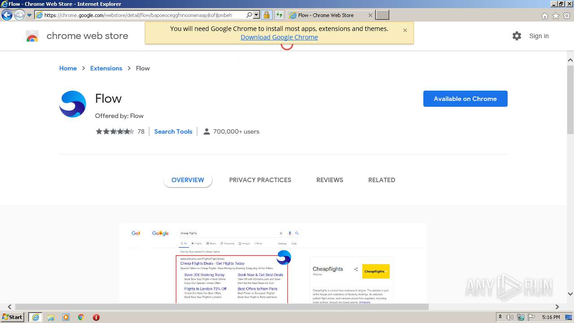Switch to the REVIEWS tab
This screenshot has height=323, width=574.
pyautogui.click(x=330, y=180)
